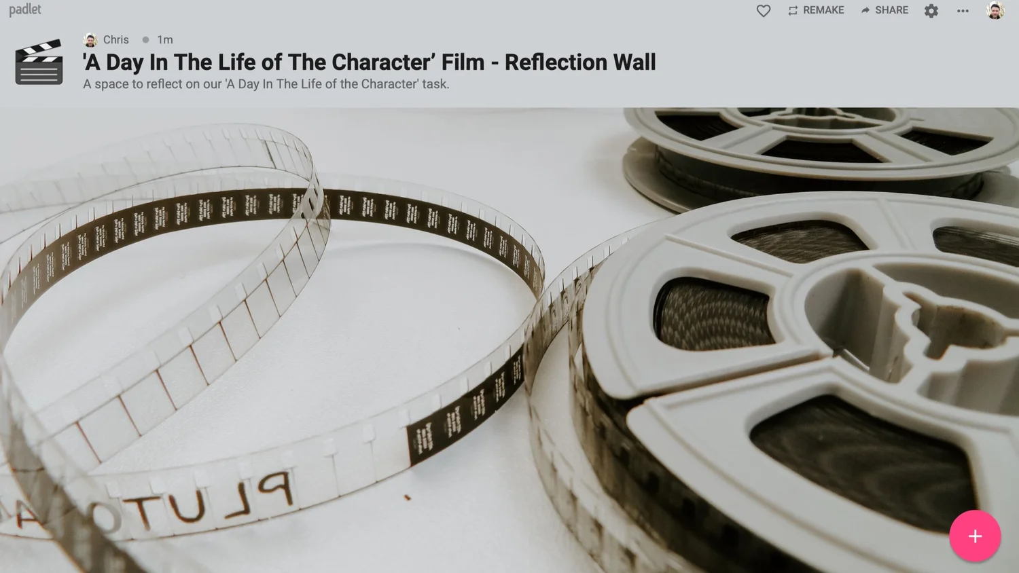This screenshot has height=573, width=1019.
Task: Click the pink plus button to add a post
Action: pos(975,536)
